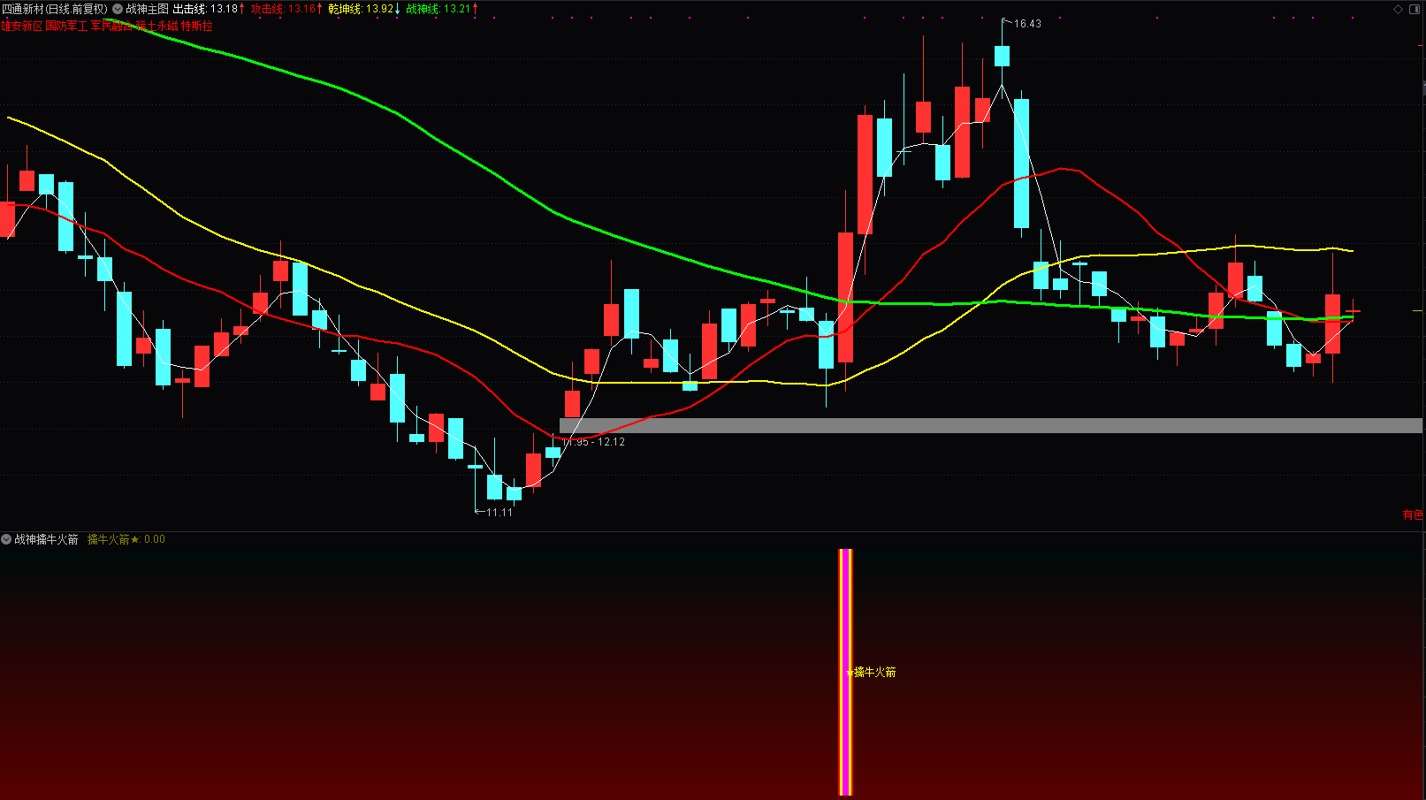Viewport: 1426px width, 800px height.
Task: Select the 特斯拉 concept tag
Action: click(x=197, y=27)
